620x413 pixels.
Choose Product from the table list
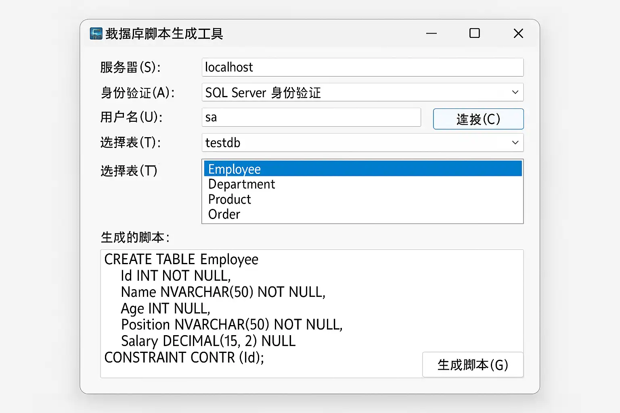[229, 199]
